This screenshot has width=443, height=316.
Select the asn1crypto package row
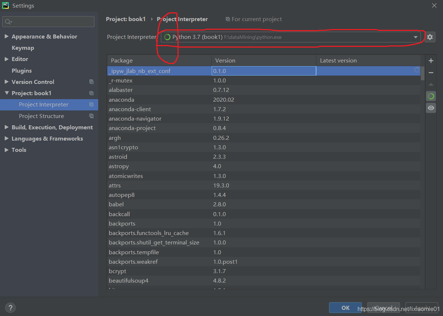pyautogui.click(x=264, y=147)
